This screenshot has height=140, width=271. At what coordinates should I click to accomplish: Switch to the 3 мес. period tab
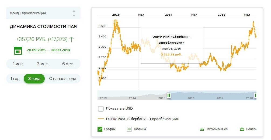click(x=43, y=64)
